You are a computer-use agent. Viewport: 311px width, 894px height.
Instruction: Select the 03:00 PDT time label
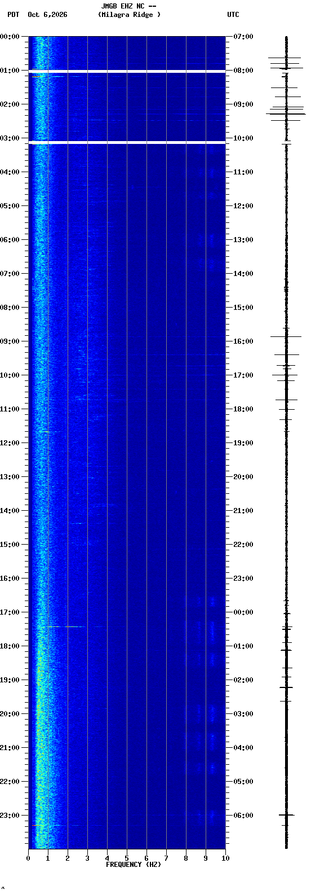pyautogui.click(x=10, y=138)
